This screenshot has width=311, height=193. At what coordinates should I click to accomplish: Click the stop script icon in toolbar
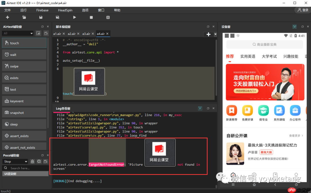91,17
